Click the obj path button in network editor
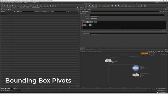The height and width of the screenshot is (94, 168). click(85, 50)
